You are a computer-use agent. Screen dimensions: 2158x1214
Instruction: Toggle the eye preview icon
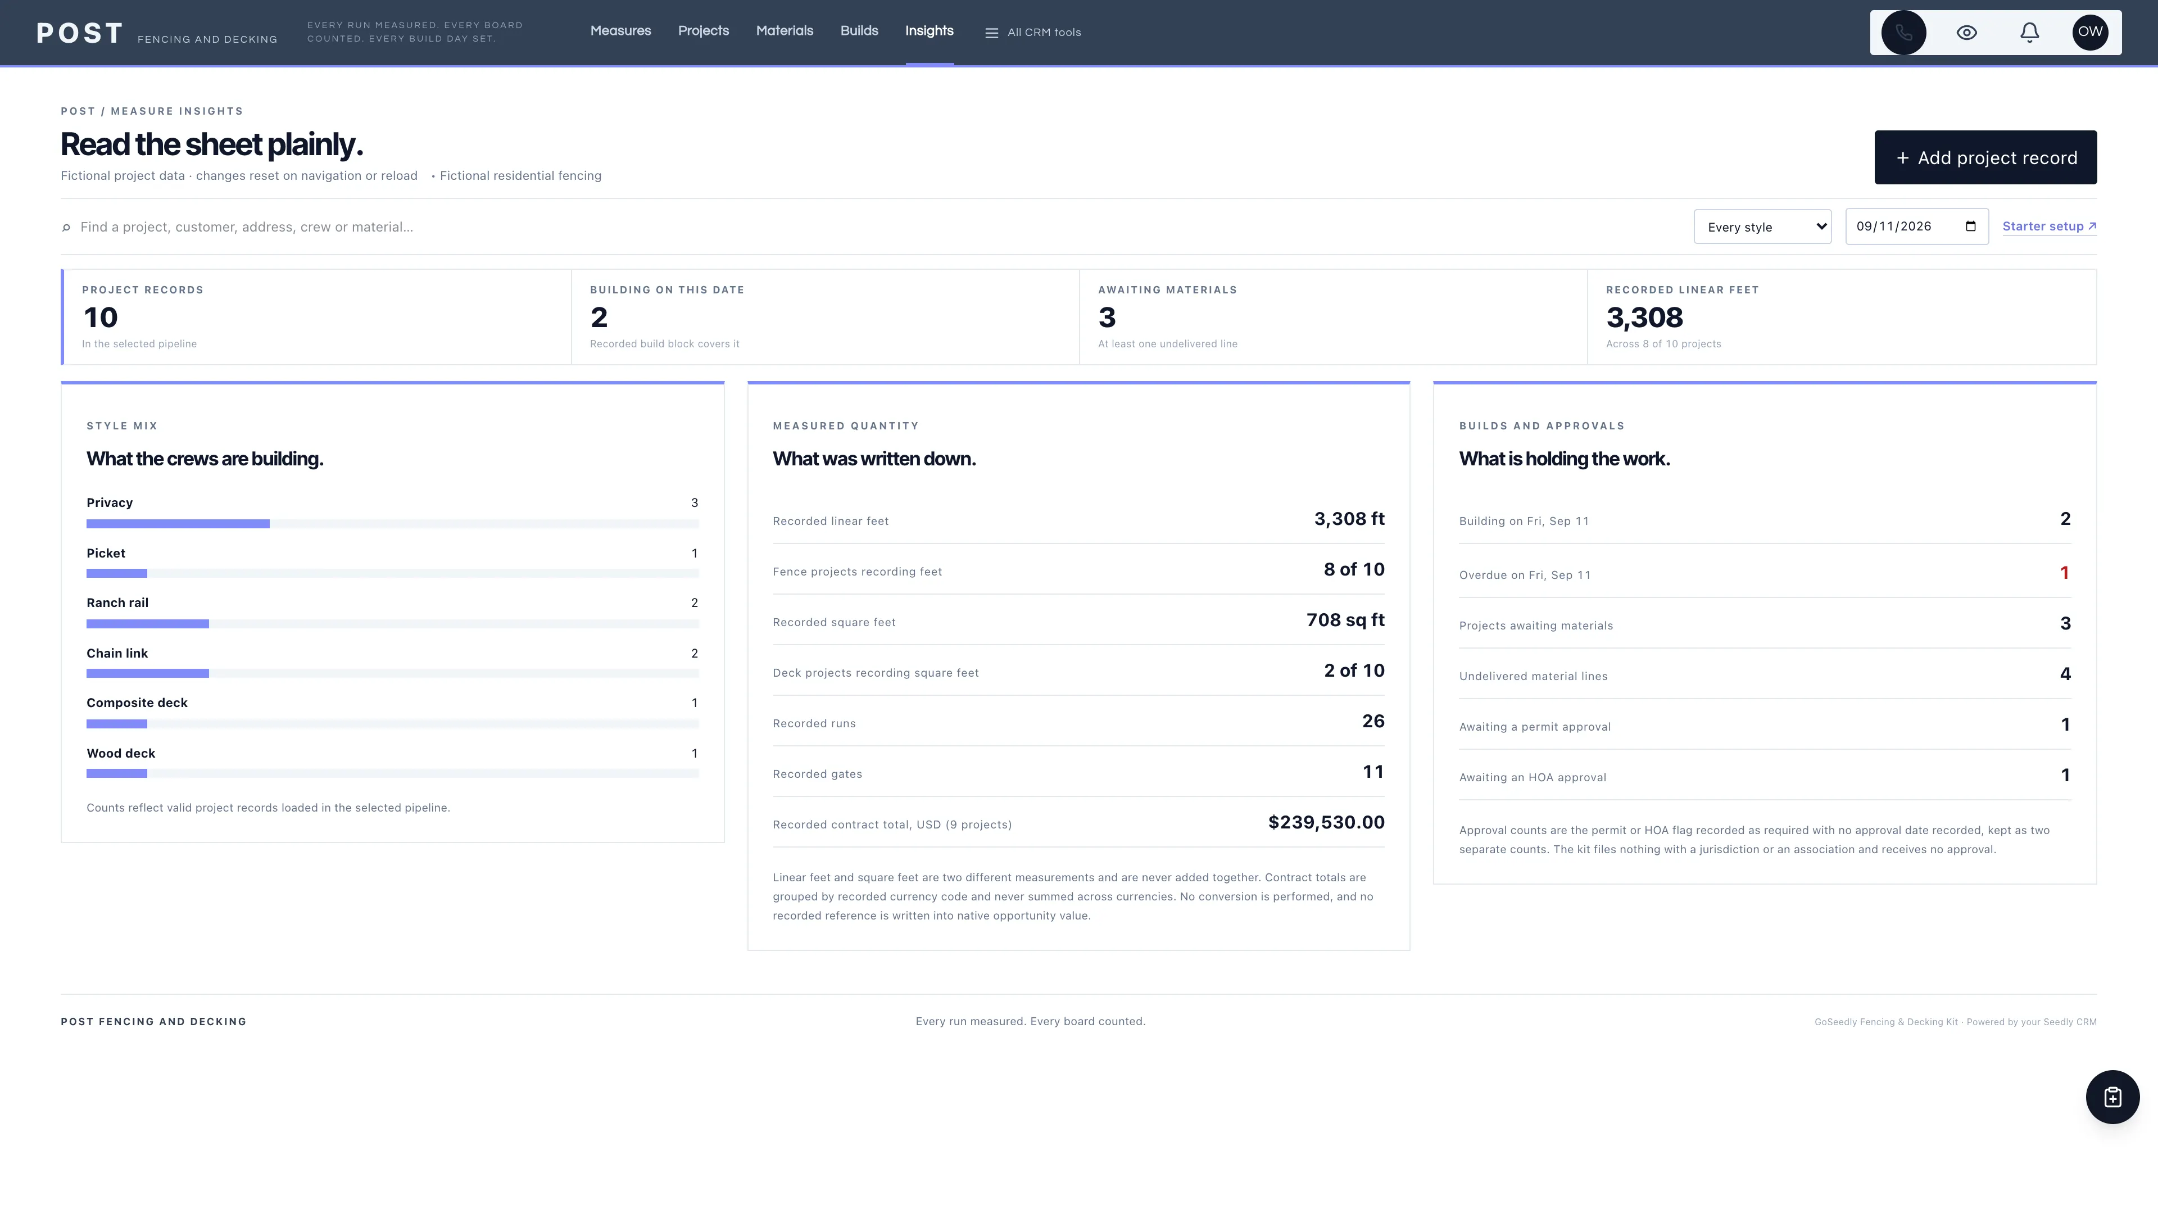coord(1966,33)
